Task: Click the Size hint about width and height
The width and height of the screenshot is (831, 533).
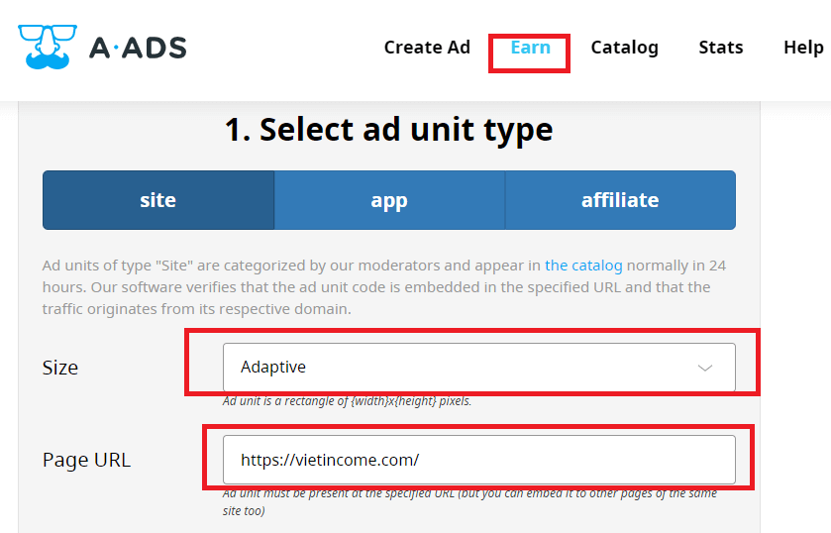Action: [x=347, y=401]
